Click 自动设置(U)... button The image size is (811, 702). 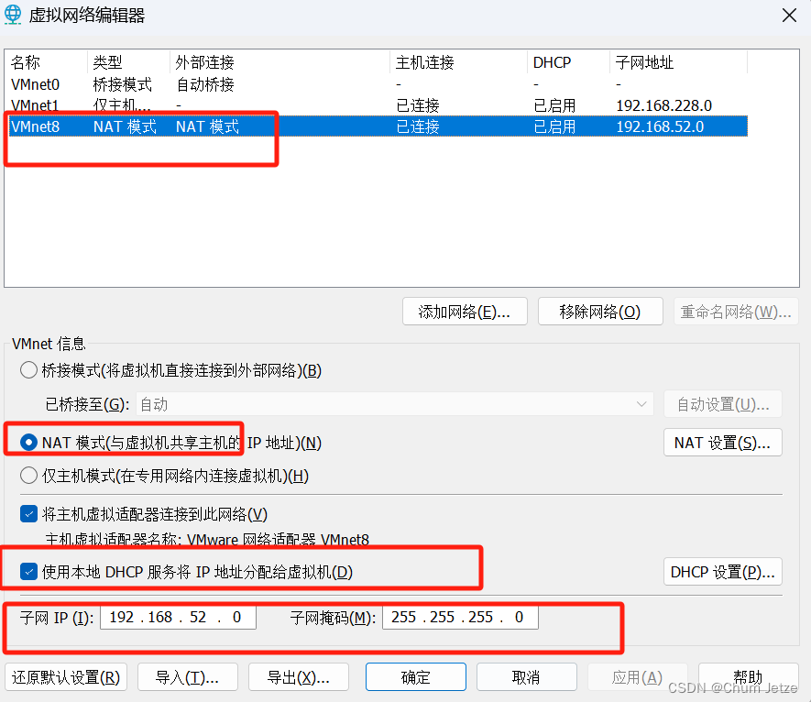coord(722,404)
